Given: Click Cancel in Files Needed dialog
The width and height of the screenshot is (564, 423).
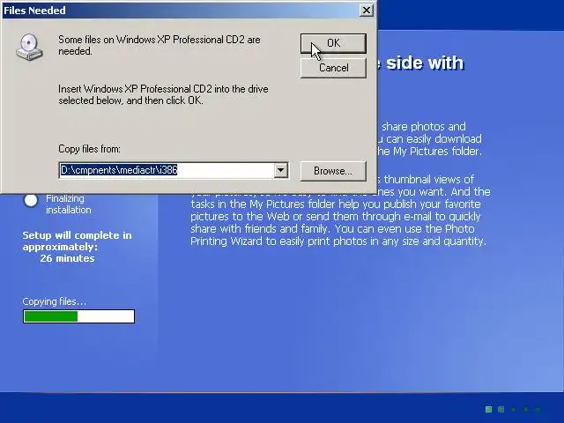Looking at the screenshot, I should [333, 68].
